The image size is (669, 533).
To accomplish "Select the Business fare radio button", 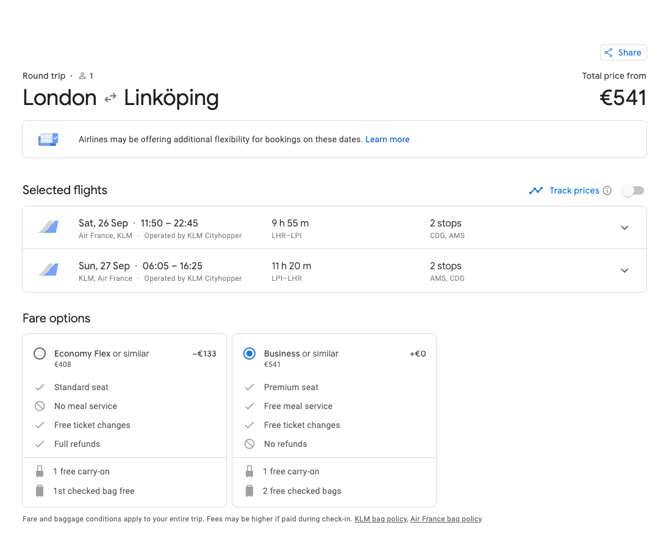I will click(249, 354).
